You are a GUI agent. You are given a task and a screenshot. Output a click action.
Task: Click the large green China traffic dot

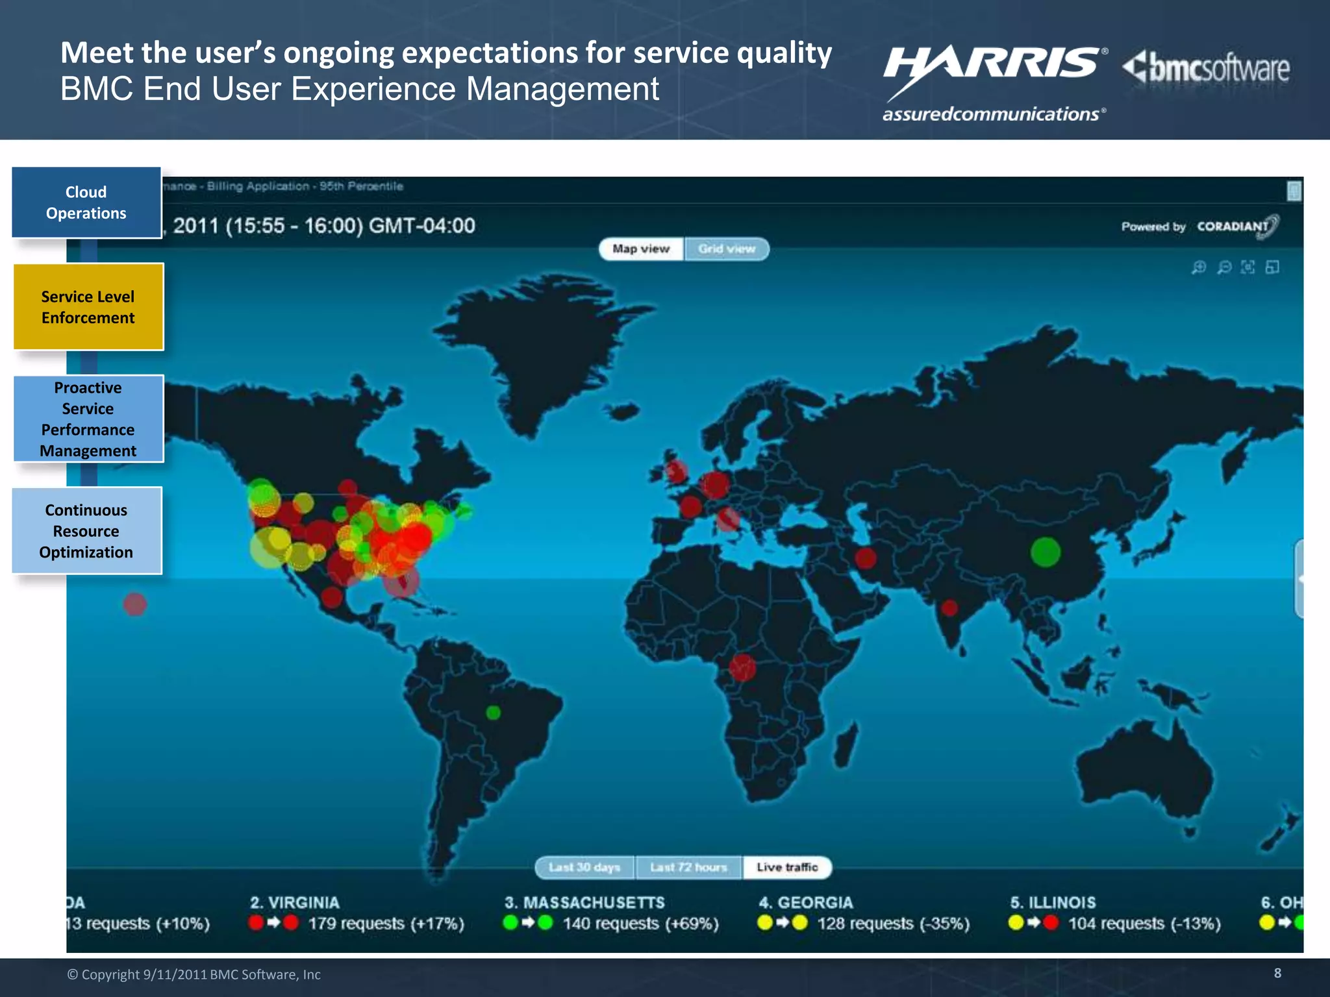click(x=1045, y=552)
